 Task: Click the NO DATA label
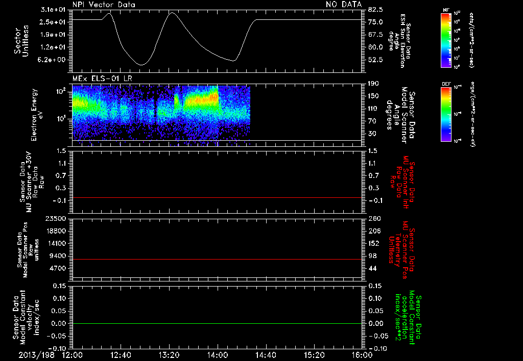pyautogui.click(x=344, y=5)
